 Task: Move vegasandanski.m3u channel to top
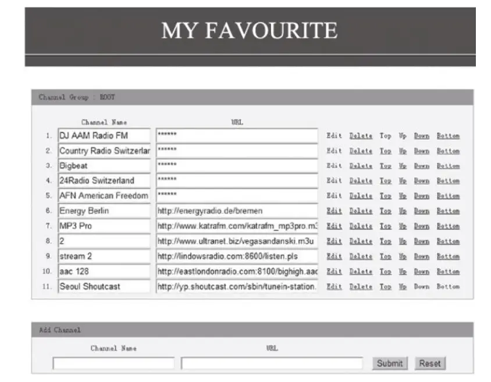tap(386, 242)
